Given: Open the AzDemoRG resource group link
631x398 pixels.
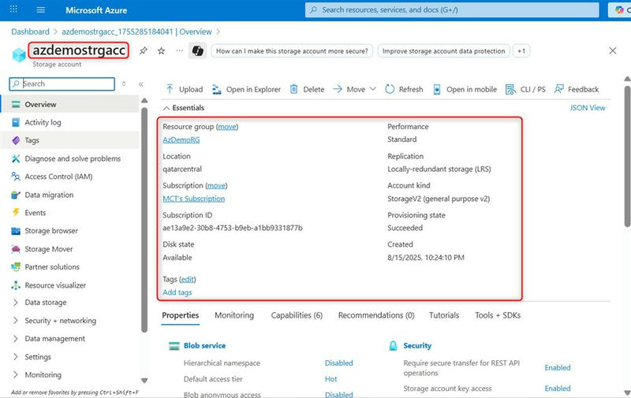Looking at the screenshot, I should click(181, 140).
